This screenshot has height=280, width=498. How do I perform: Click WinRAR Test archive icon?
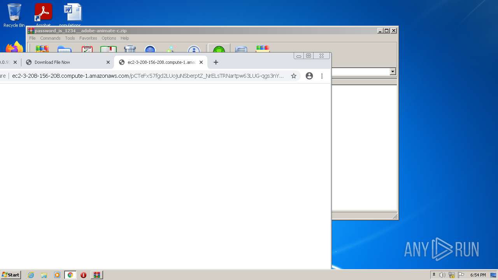pos(87,49)
